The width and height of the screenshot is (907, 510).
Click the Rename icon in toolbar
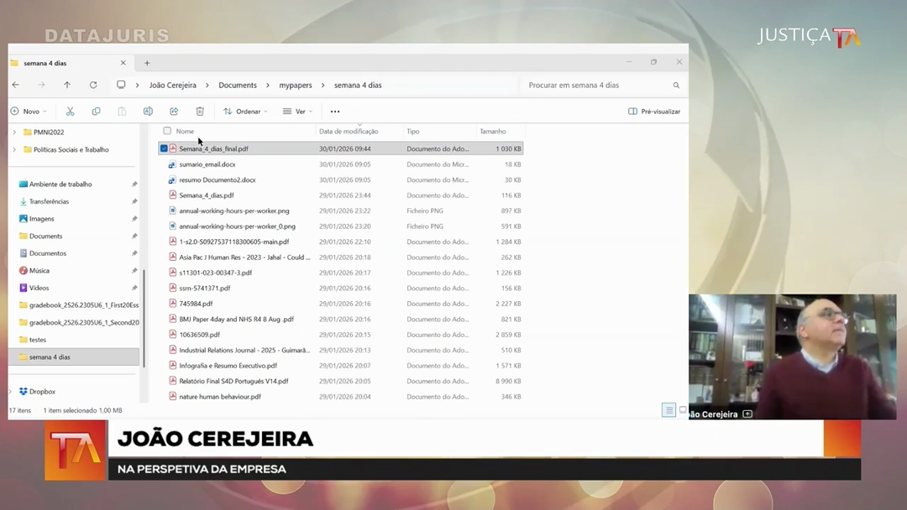pyautogui.click(x=148, y=112)
